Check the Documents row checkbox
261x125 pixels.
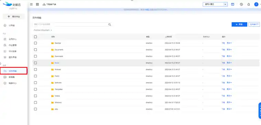pyautogui.click(x=35, y=50)
